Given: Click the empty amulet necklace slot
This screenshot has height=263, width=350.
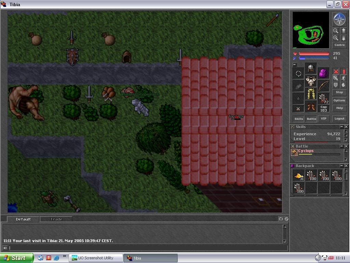Looking at the screenshot, I should click(x=298, y=73).
